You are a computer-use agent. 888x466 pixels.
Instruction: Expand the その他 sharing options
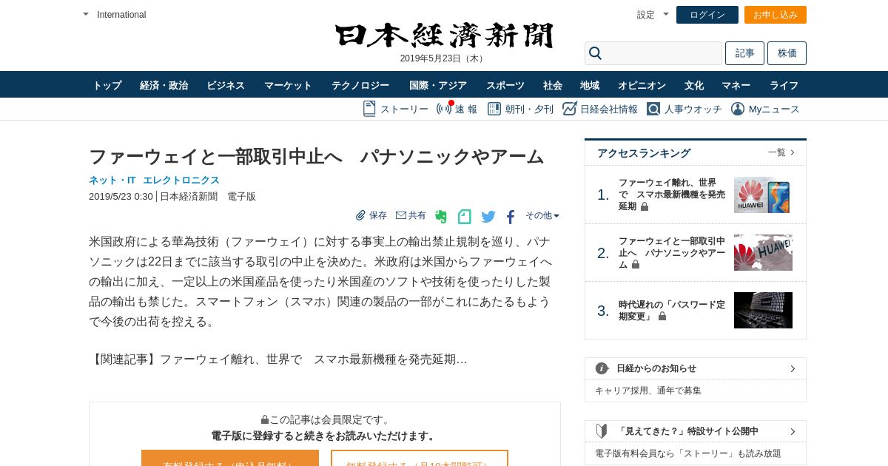542,215
